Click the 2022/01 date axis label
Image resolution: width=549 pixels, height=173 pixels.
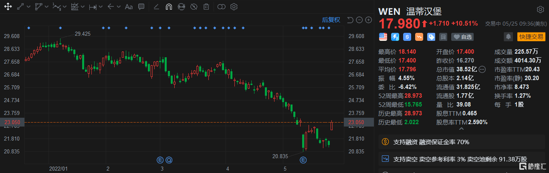58,169
